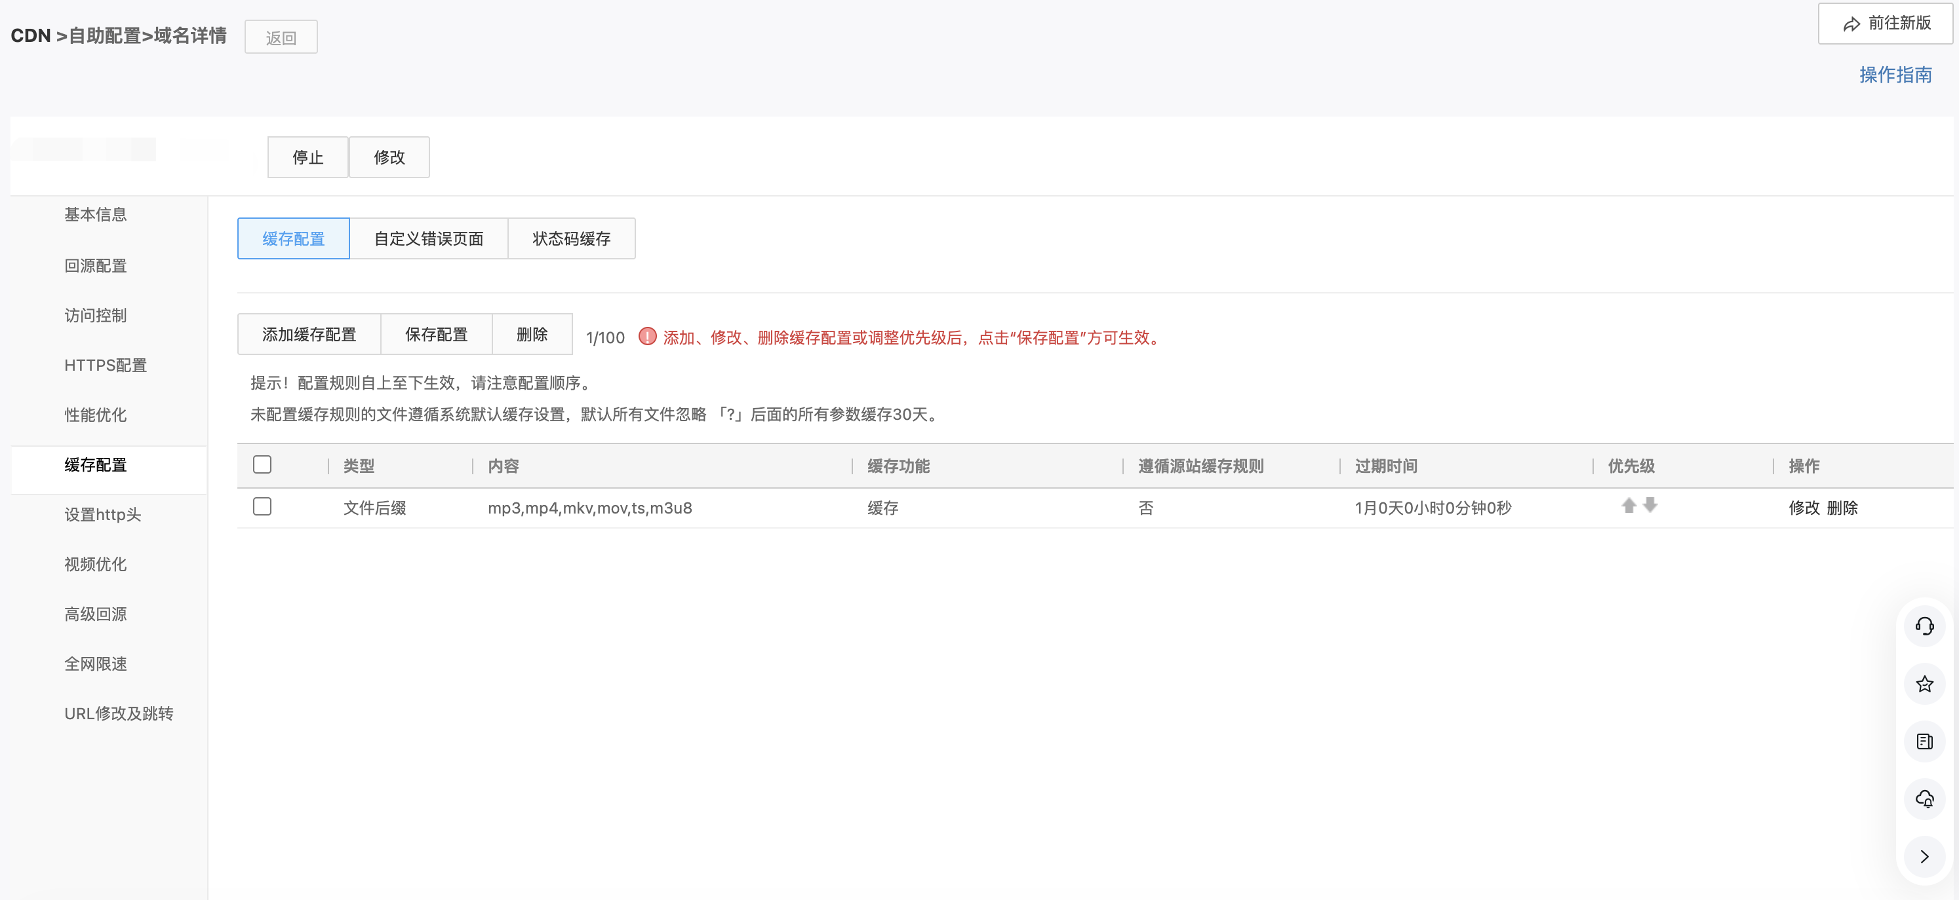Open the document notes sidebar icon
This screenshot has height=900, width=1959.
tap(1924, 741)
